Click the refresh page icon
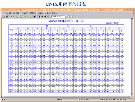 pos(21,17)
